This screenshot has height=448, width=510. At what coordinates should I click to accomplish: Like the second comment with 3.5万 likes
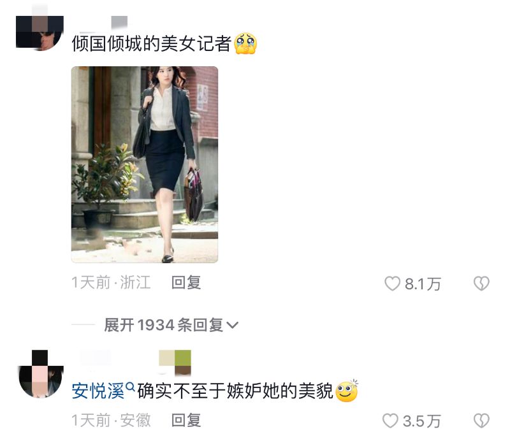390,421
